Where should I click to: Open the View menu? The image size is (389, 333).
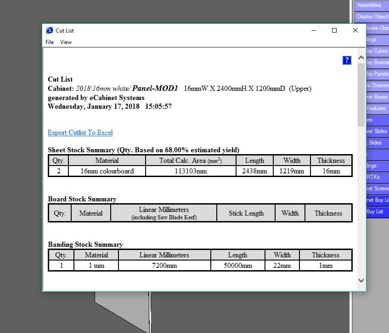pos(66,42)
